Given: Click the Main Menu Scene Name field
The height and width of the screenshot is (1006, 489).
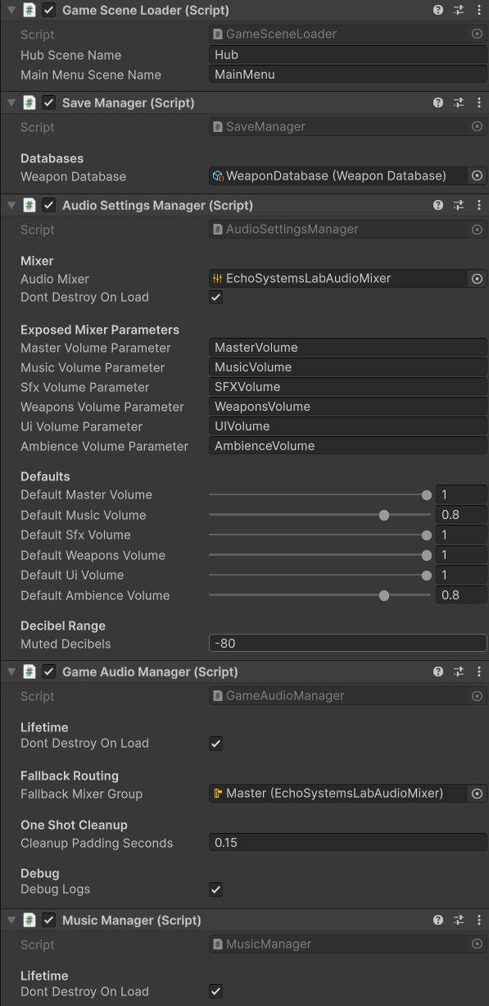Looking at the screenshot, I should (x=348, y=75).
